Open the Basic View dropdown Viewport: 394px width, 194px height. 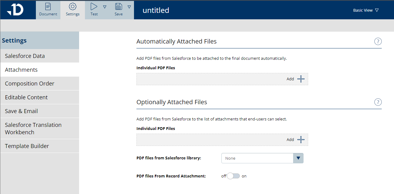(x=365, y=10)
